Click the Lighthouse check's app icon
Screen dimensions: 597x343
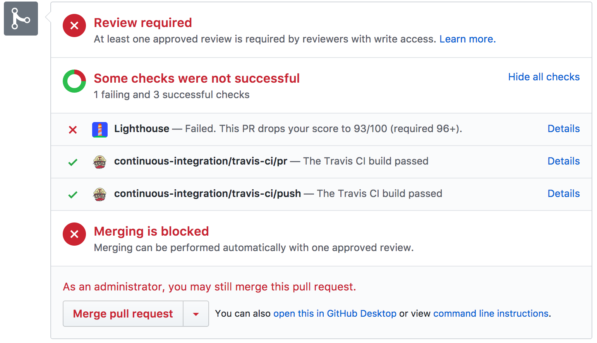point(100,129)
